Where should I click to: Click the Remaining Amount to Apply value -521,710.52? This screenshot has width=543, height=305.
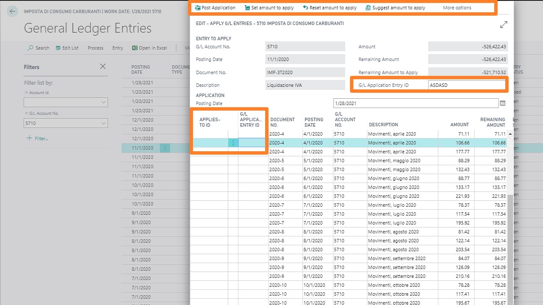click(x=468, y=72)
